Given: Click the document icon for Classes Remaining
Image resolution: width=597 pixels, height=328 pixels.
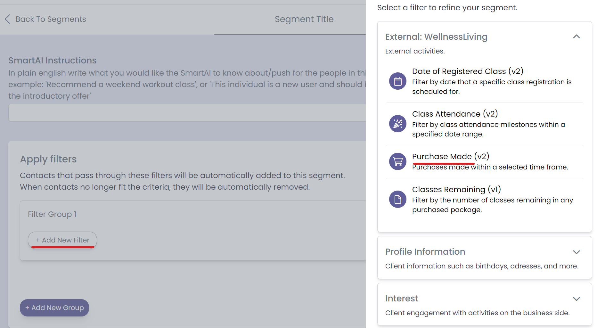Looking at the screenshot, I should [x=397, y=199].
